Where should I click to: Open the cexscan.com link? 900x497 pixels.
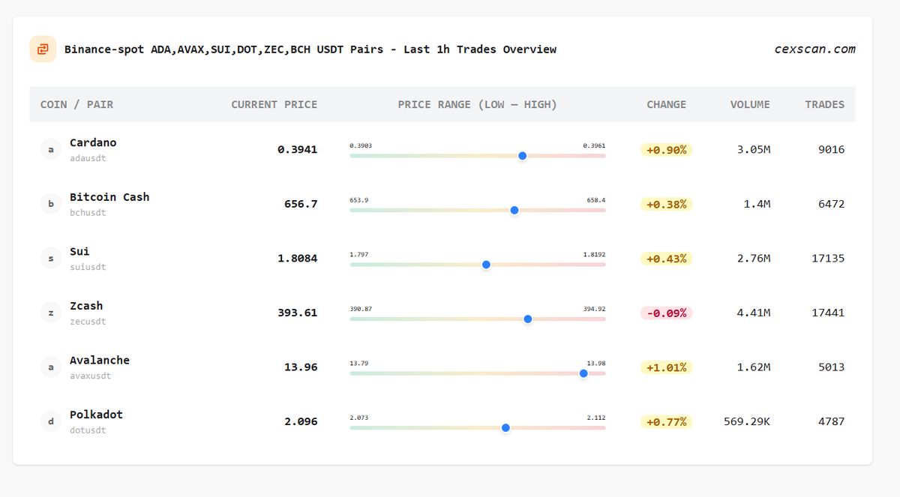coord(814,49)
